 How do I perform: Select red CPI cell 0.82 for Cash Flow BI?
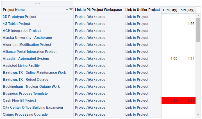(x=170, y=101)
